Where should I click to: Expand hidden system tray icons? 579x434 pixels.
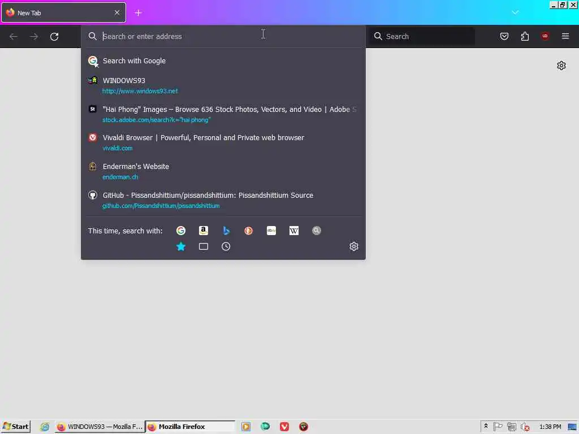486,426
